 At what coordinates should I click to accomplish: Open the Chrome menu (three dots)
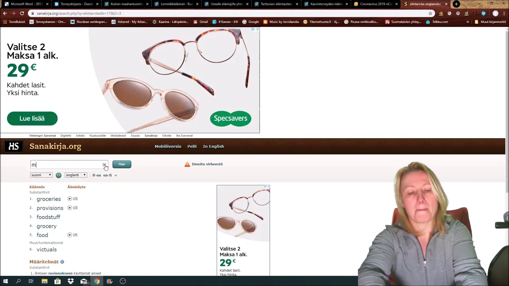pyautogui.click(x=504, y=13)
